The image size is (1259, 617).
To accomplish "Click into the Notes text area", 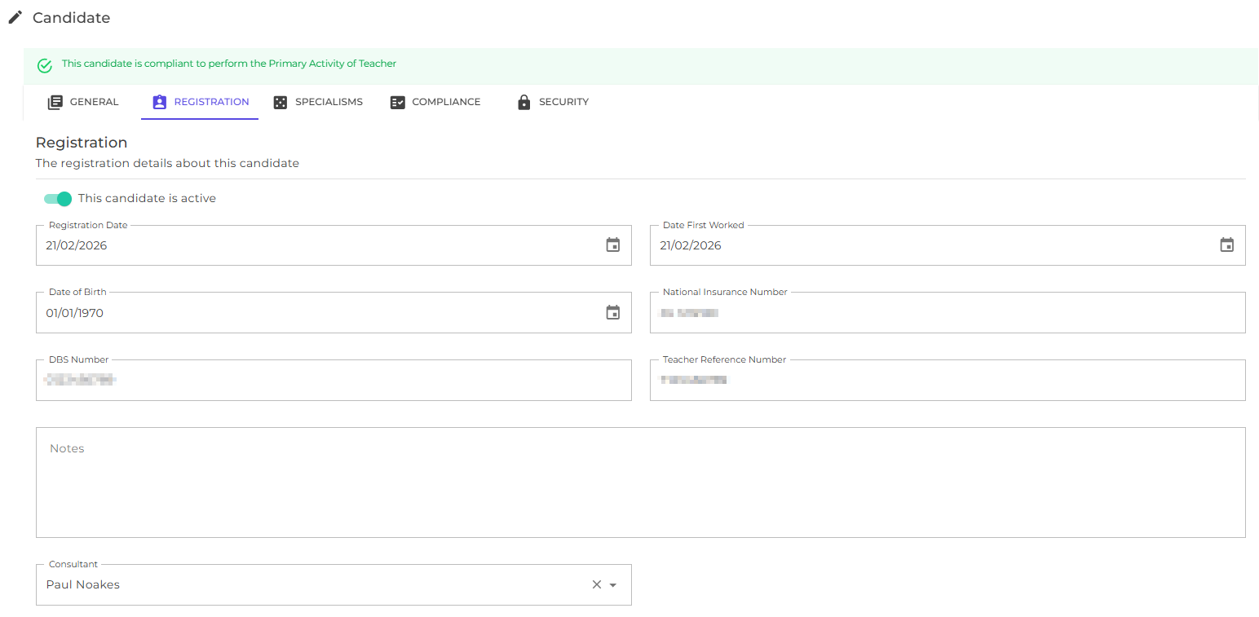I will 641,483.
